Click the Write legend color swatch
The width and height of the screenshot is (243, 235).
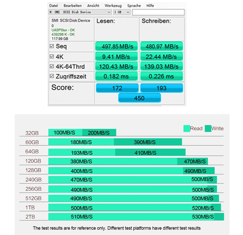[x=208, y=128]
